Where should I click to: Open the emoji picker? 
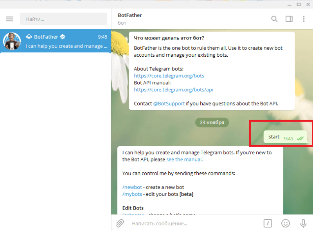286,223
